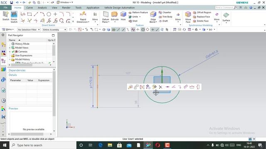Click the Quick Trim tool icon

coord(23,21)
